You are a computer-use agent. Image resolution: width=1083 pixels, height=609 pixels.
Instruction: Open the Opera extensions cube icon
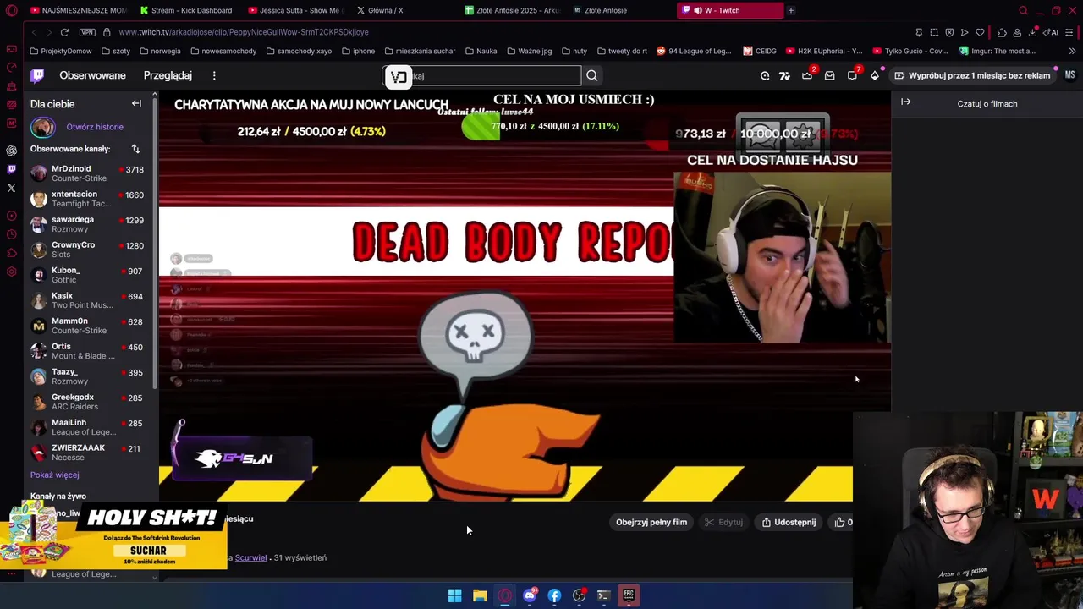[1002, 32]
